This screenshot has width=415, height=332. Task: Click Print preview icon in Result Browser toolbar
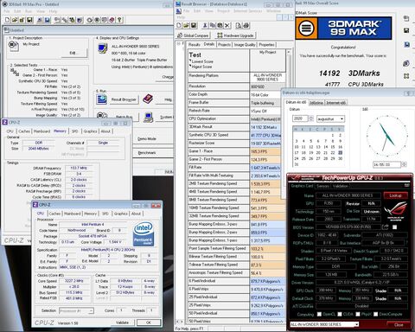click(239, 25)
